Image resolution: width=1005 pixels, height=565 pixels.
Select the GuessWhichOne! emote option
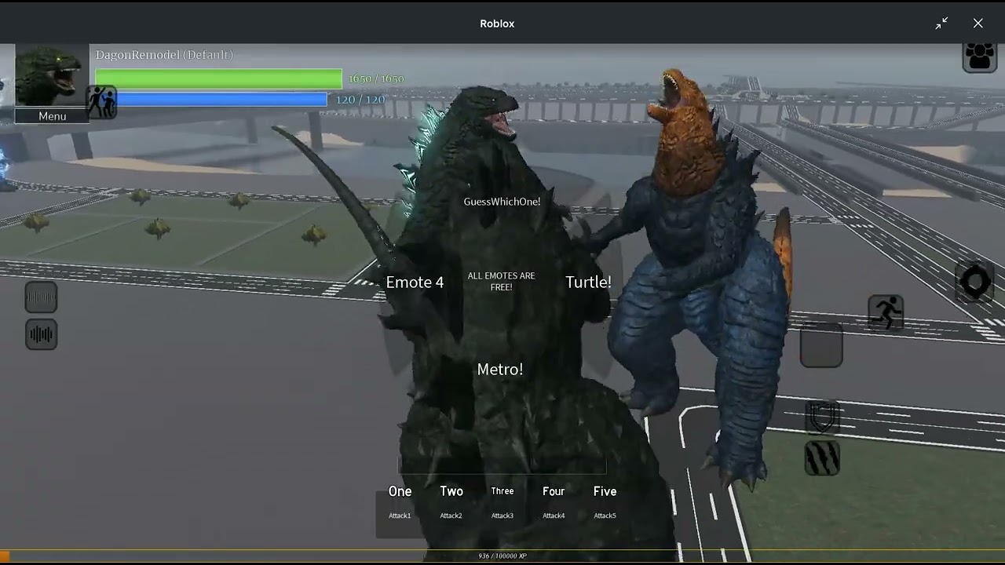(502, 202)
